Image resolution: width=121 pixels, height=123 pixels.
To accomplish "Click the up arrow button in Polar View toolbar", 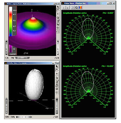I will point(64,8).
